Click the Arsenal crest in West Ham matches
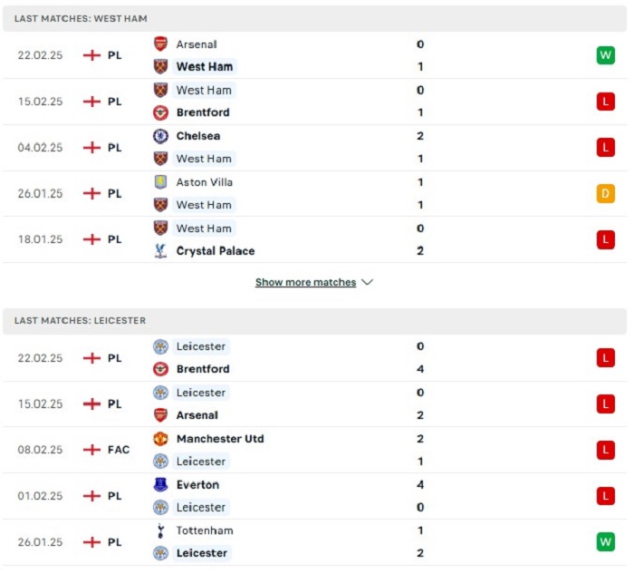Image resolution: width=634 pixels, height=574 pixels. [160, 44]
